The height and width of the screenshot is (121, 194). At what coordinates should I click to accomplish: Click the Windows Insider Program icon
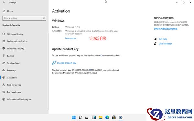click(4, 99)
